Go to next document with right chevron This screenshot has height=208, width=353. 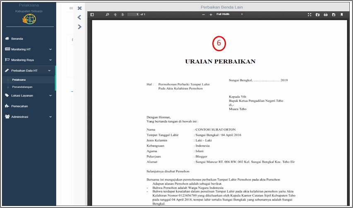point(79,27)
